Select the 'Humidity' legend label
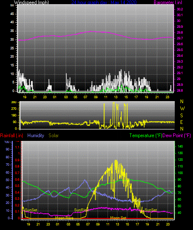Image resolution: width=193 pixels, height=230 pixels. pos(36,136)
